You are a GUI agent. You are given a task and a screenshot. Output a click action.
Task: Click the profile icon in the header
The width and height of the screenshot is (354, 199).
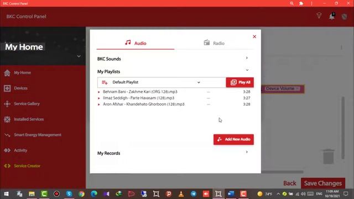click(x=344, y=17)
